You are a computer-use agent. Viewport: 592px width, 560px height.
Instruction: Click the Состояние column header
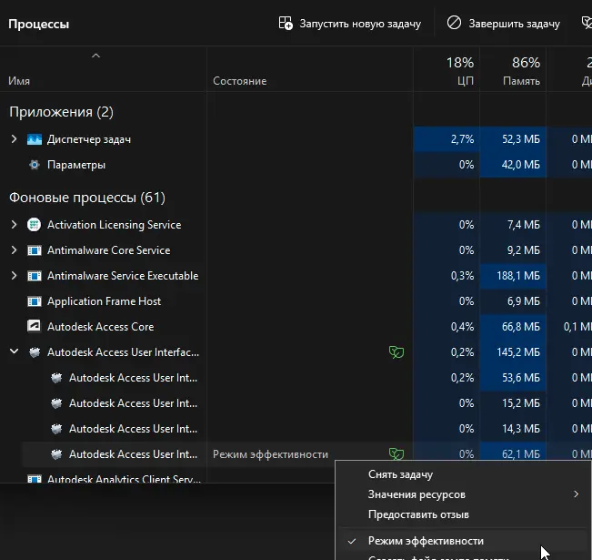[x=240, y=81]
